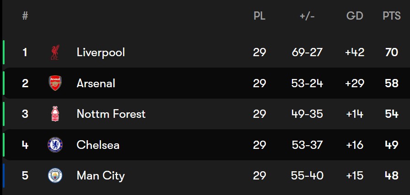Screen dimensions: 410x195
Task: Click the Chelsea club crest
Action: [x=55, y=145]
